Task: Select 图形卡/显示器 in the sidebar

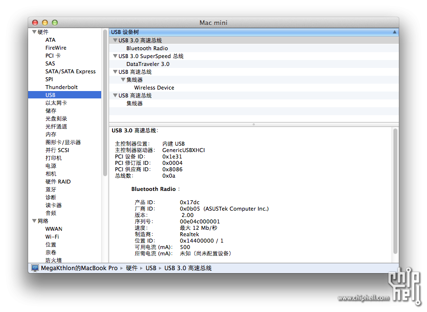Action: 63,142
